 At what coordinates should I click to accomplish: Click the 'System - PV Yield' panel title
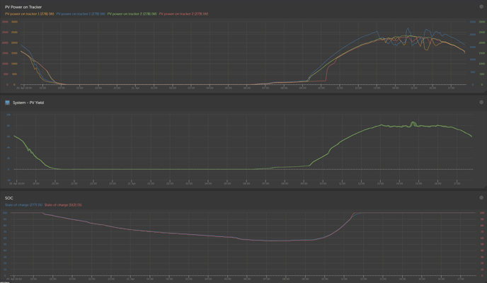pyautogui.click(x=28, y=103)
